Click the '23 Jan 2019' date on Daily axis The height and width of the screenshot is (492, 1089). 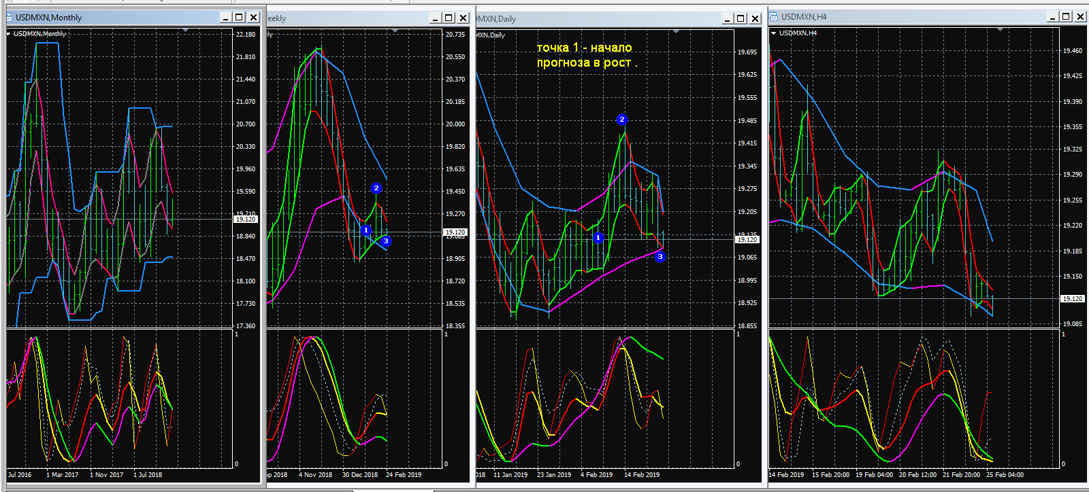click(554, 475)
